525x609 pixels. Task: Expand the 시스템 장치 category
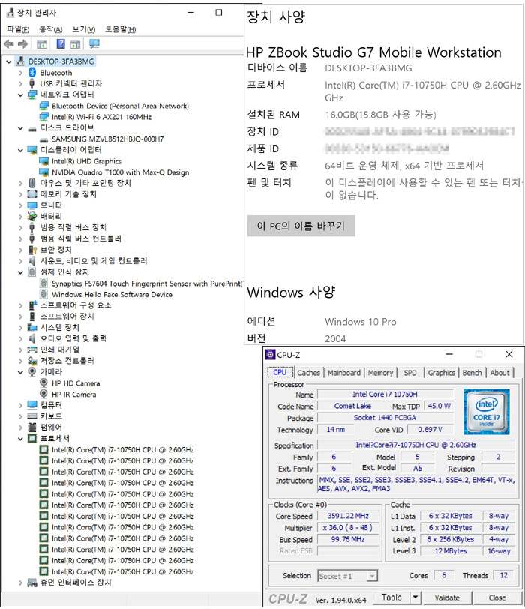pos(20,328)
